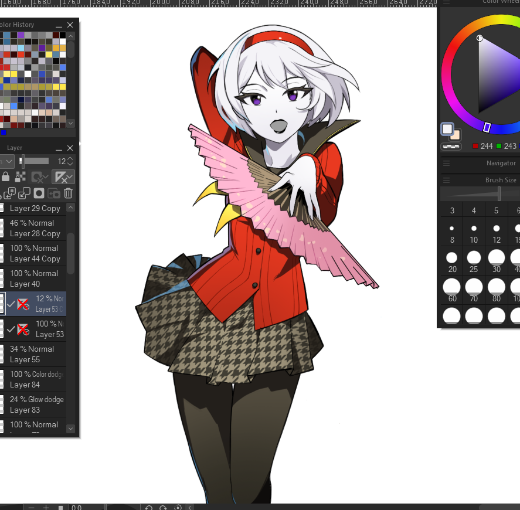Choose brush size 25 preset
The height and width of the screenshot is (510, 520).
[x=474, y=261]
